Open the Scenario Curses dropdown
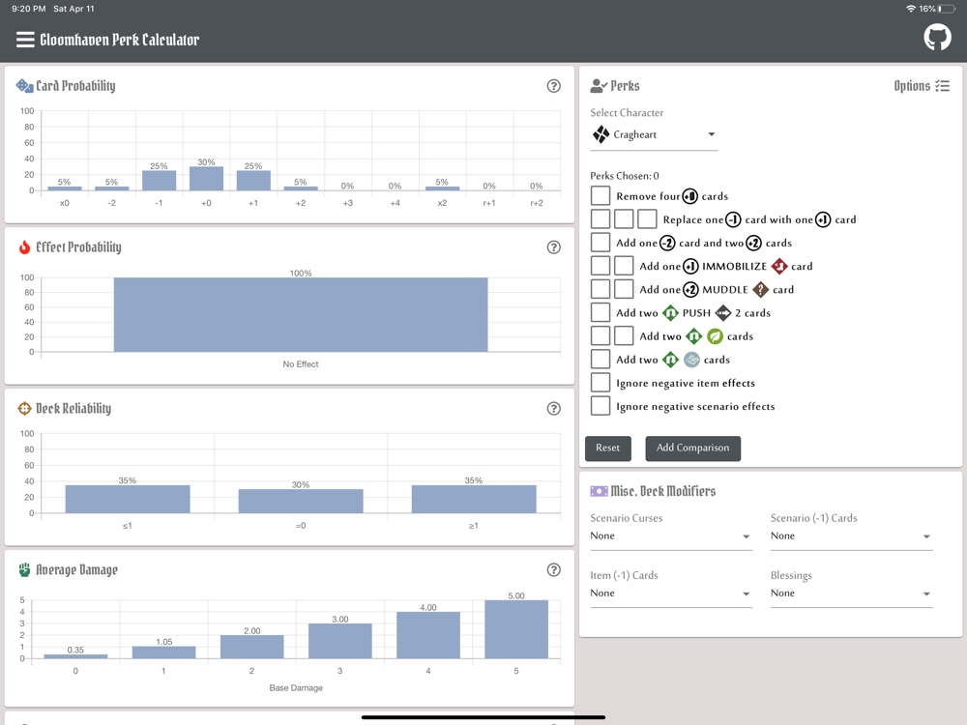 [671, 536]
